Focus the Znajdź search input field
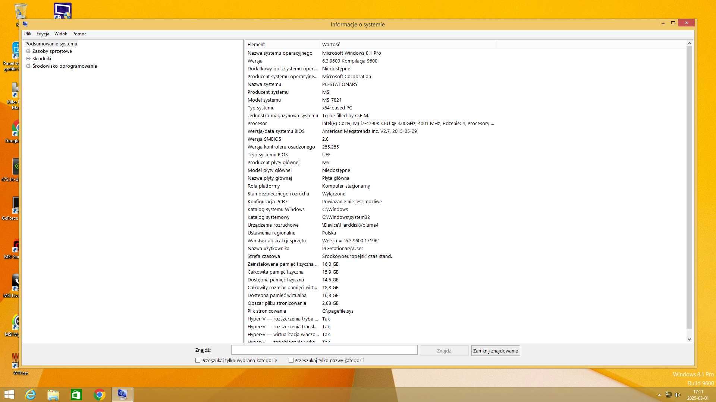 click(x=324, y=350)
